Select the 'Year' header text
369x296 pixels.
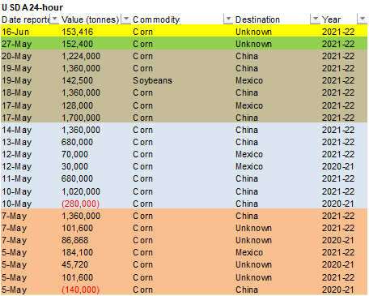(x=331, y=19)
